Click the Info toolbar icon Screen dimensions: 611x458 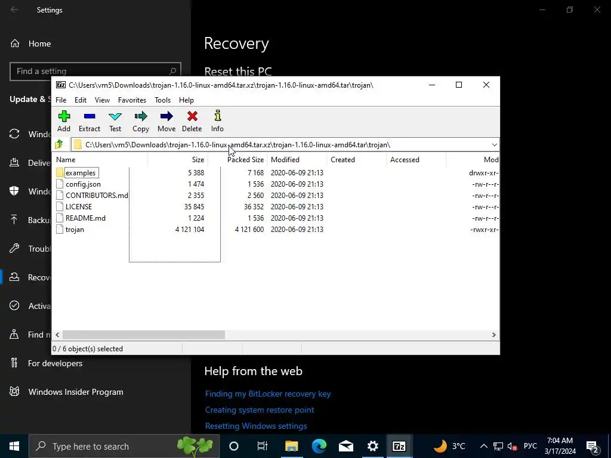point(217,116)
